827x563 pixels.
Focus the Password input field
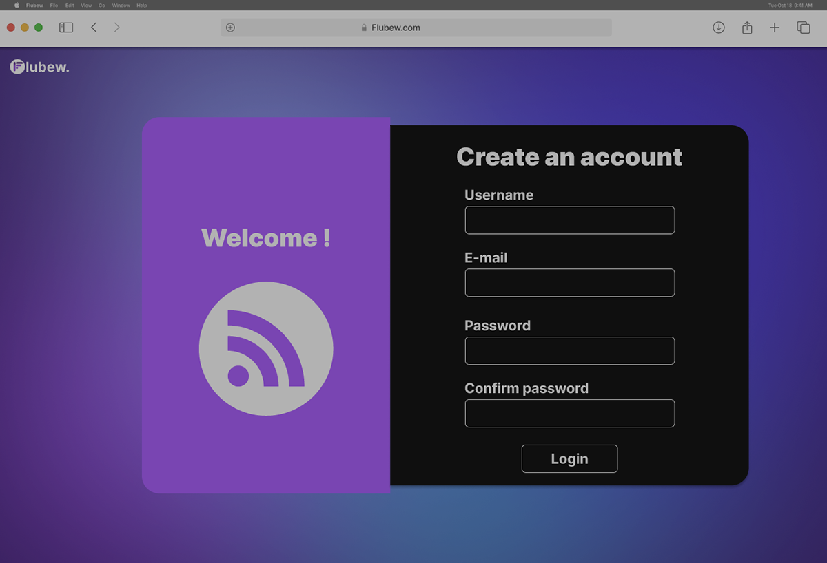pos(569,351)
